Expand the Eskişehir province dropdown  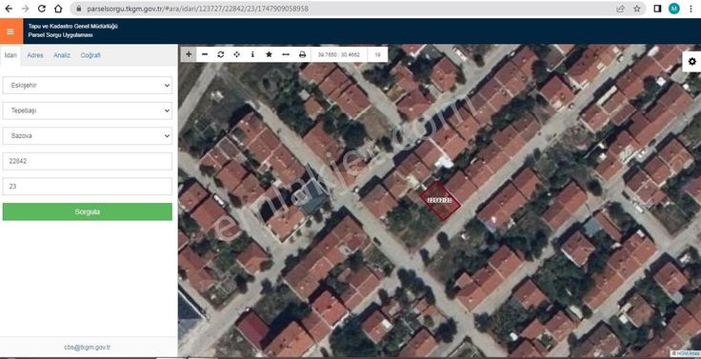[88, 86]
